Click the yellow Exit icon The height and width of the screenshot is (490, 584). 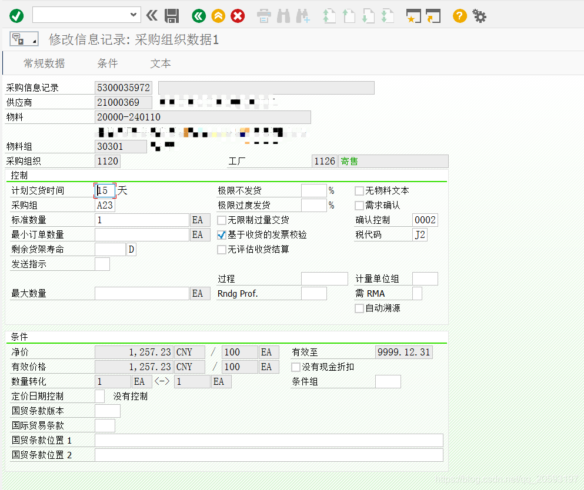(218, 16)
